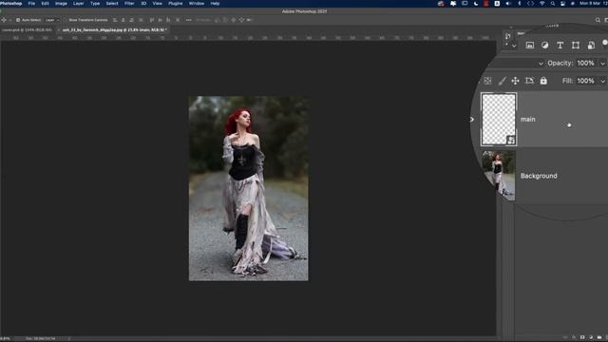Open the Select menu
Screen dimensions: 608x342
(x=112, y=4)
